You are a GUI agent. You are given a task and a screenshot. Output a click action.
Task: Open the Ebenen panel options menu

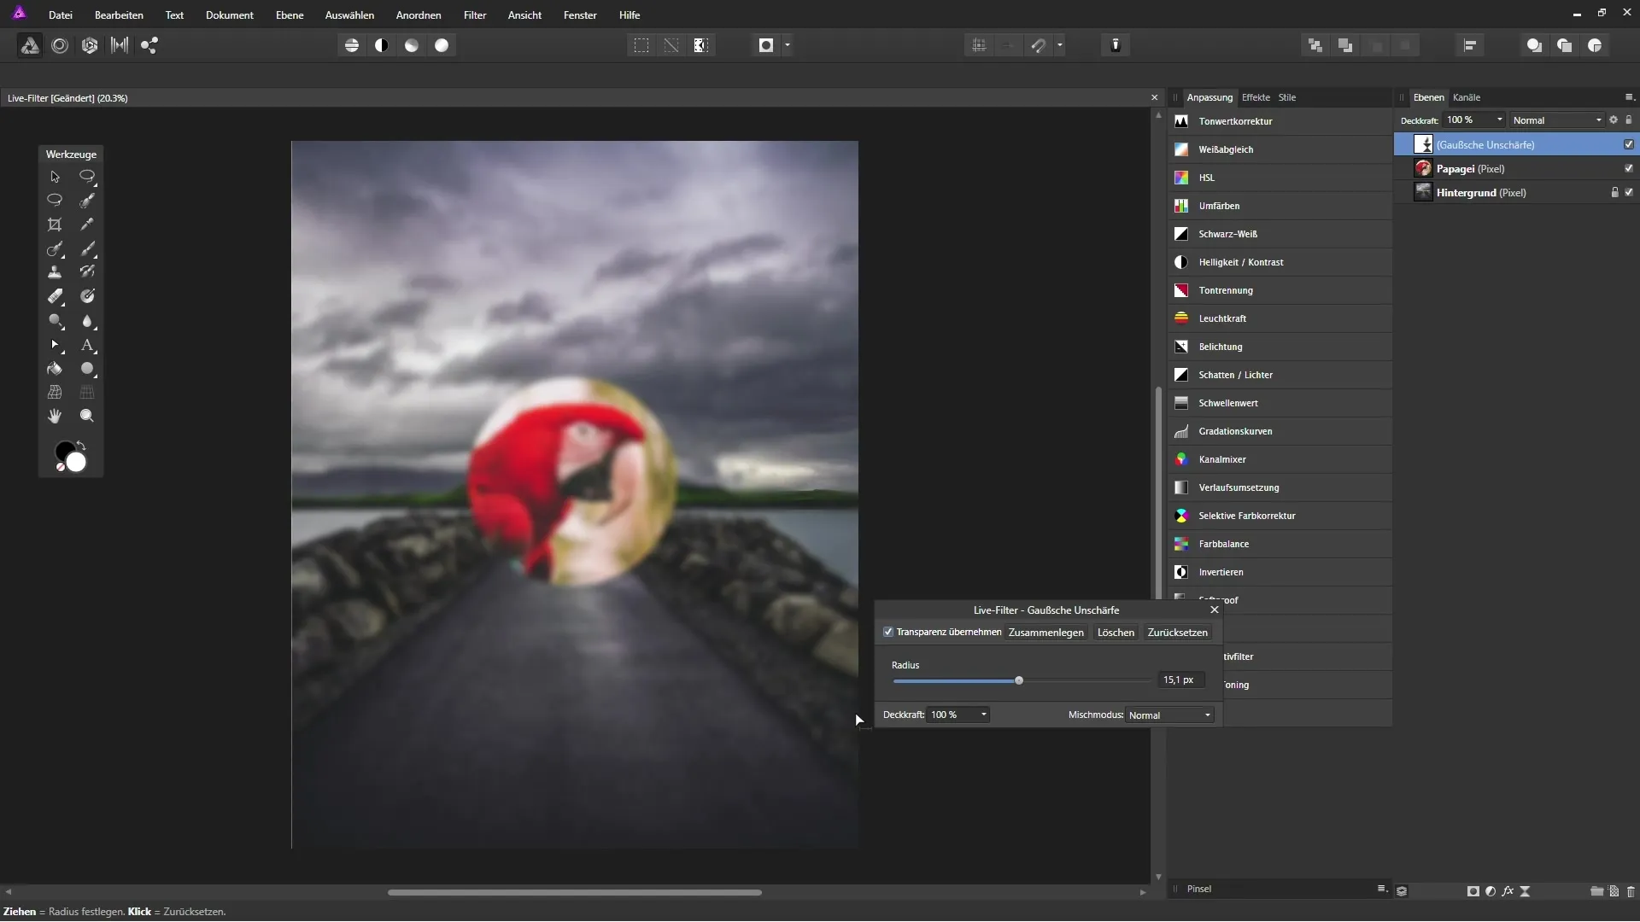[1629, 97]
